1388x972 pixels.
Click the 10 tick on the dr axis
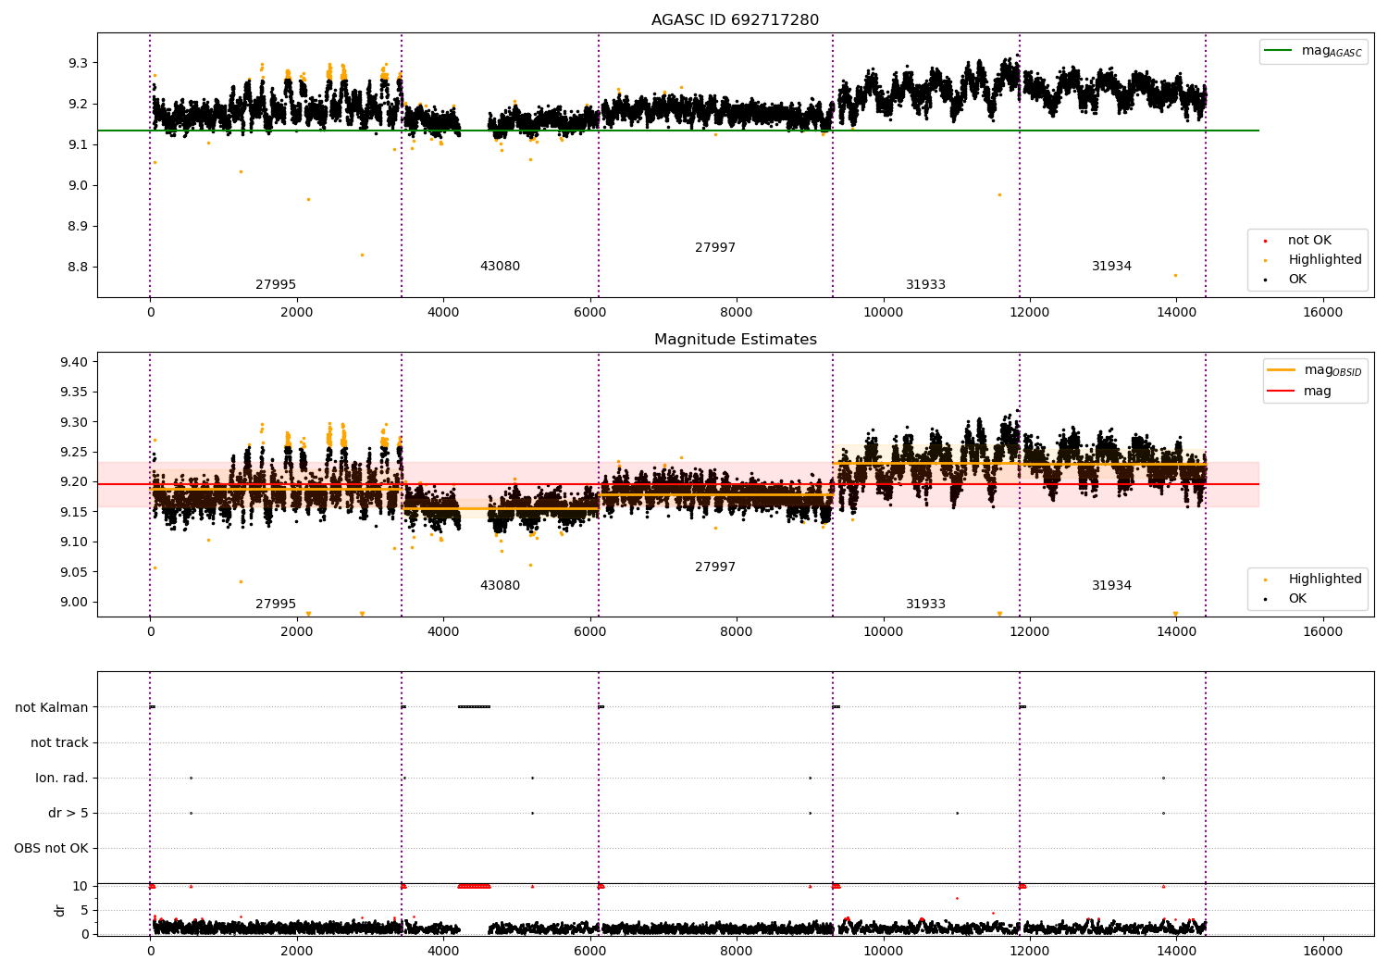(81, 887)
